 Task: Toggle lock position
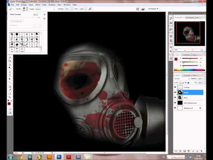[x=186, y=83]
